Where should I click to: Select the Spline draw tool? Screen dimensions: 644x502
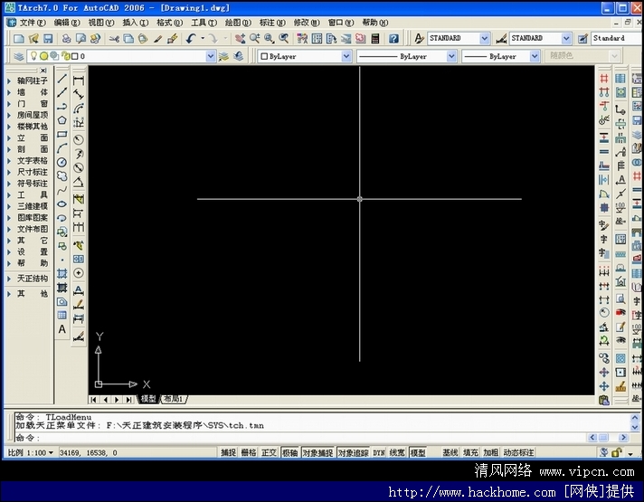(x=62, y=190)
